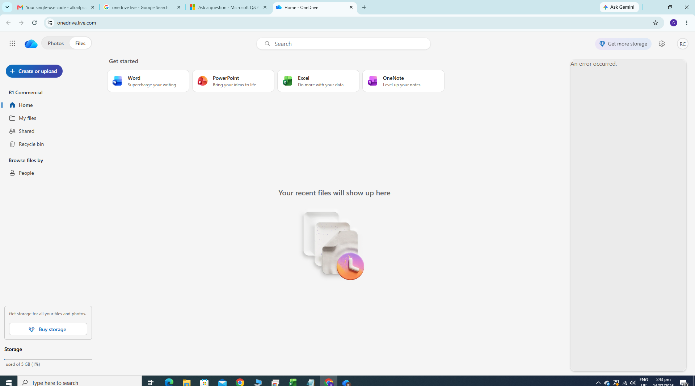
Task: Launch Microsoft Edge from taskbar
Action: (169, 382)
